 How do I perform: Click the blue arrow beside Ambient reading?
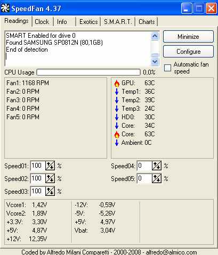pos(117,143)
